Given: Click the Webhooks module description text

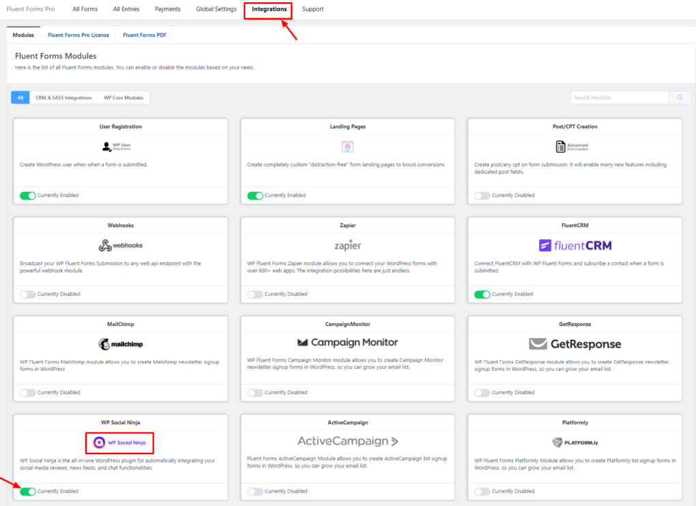Looking at the screenshot, I should 110,267.
